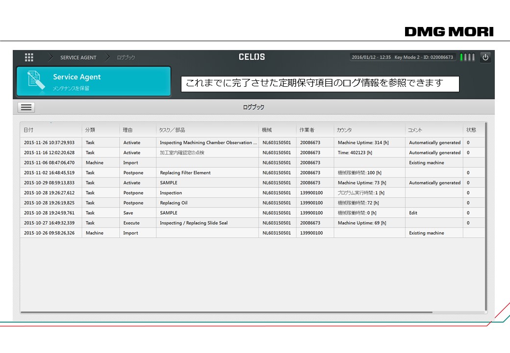This screenshot has height=353, width=510.
Task: Open the hamburger menu in Logbook bar
Action: click(26, 107)
